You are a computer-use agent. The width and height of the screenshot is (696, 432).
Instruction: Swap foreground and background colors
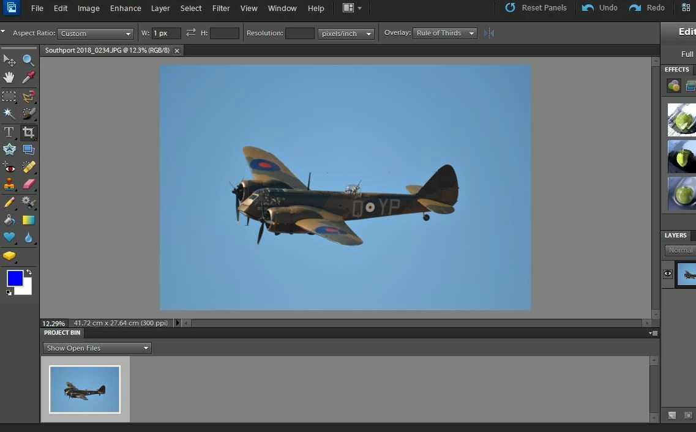29,272
